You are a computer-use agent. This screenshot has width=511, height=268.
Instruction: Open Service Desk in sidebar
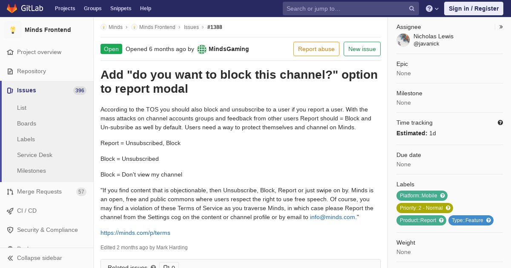34,155
